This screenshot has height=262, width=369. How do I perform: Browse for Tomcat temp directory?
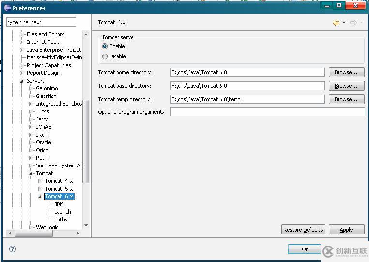pyautogui.click(x=346, y=99)
